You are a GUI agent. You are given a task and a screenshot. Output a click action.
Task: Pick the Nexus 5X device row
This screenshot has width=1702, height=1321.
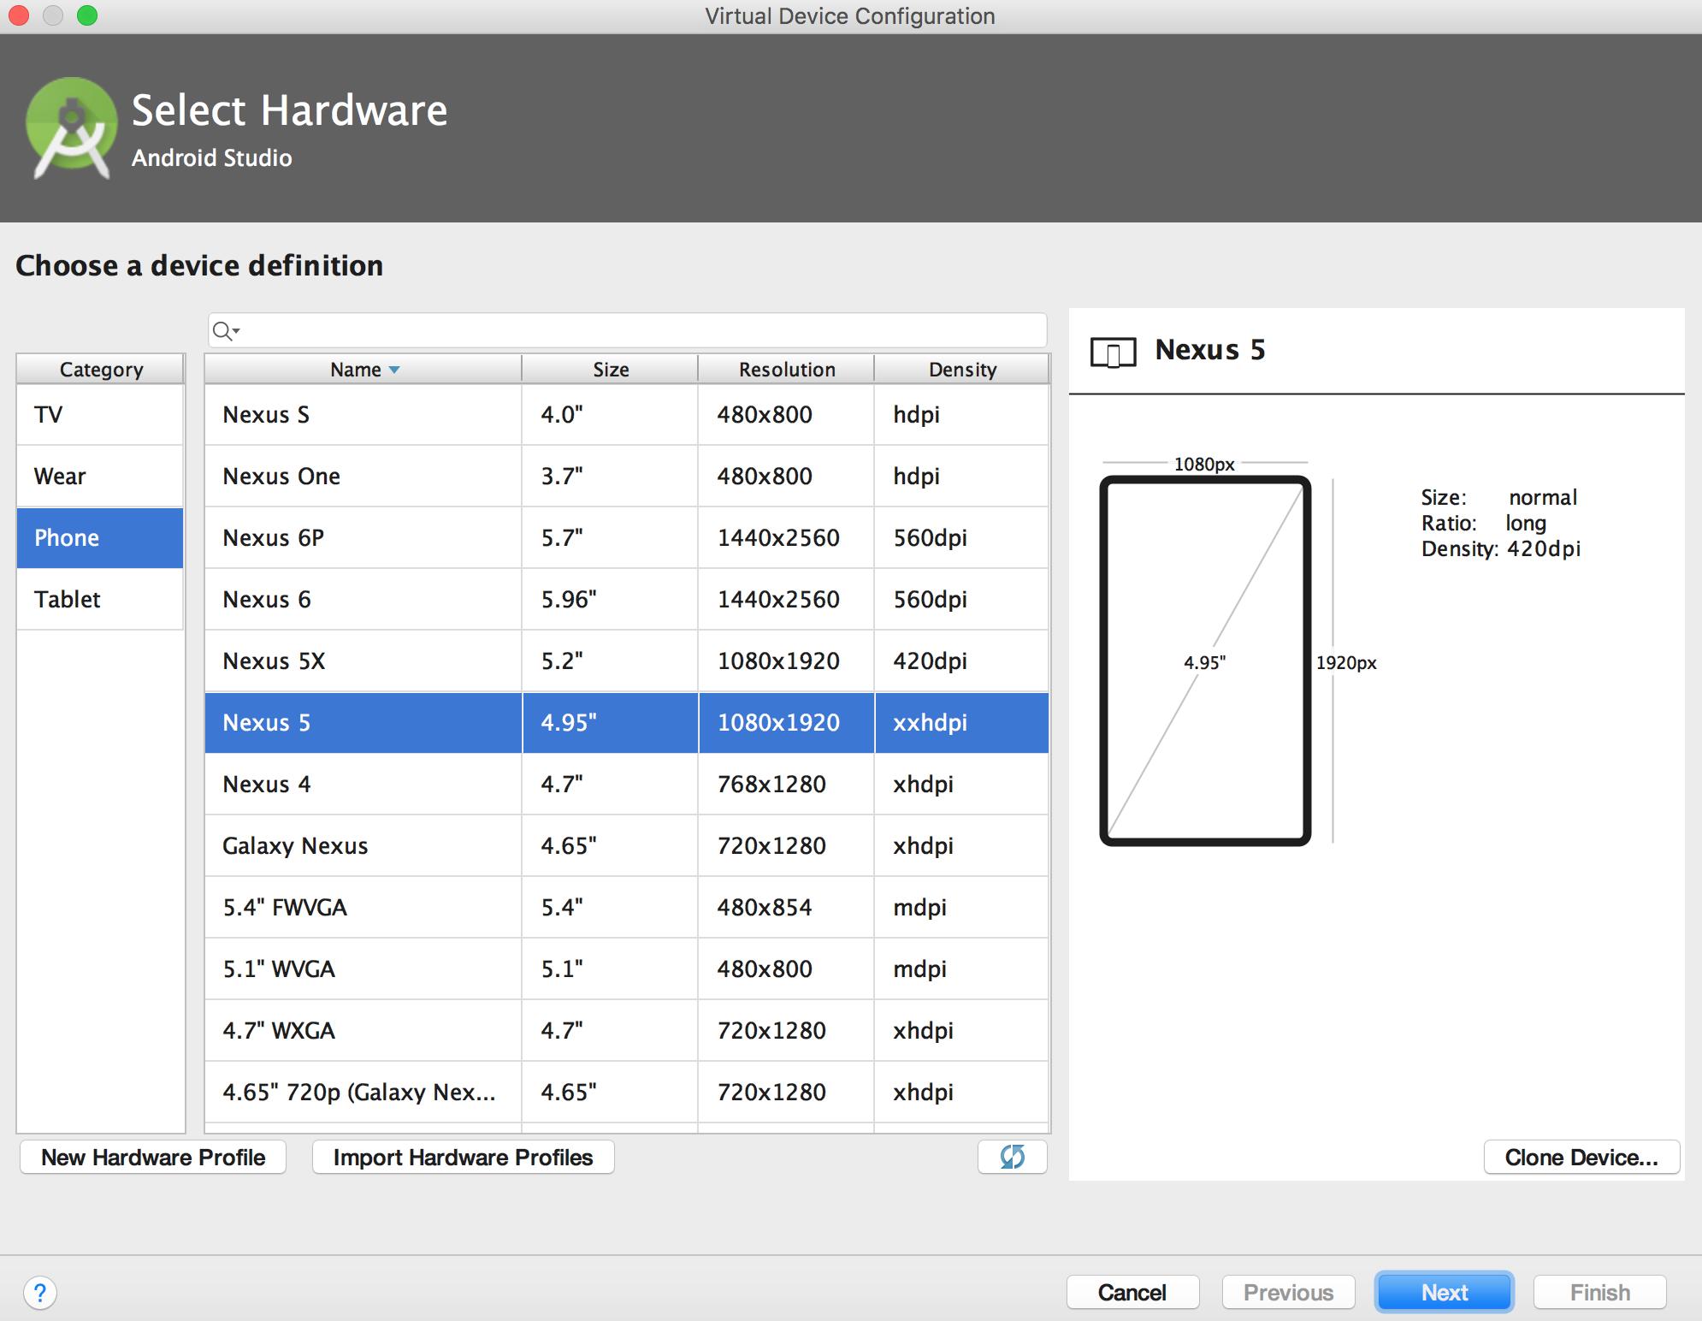coord(627,660)
